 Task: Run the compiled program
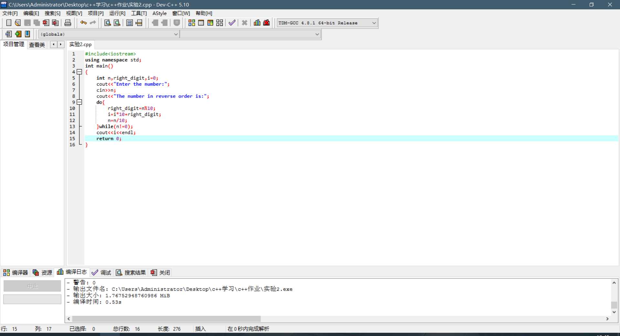(x=201, y=23)
